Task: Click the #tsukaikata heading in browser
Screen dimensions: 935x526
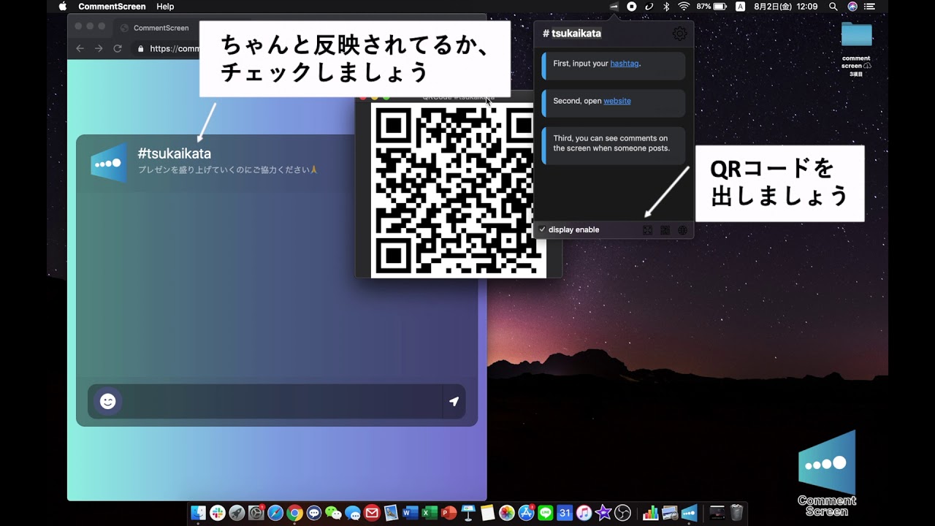Action: (174, 153)
